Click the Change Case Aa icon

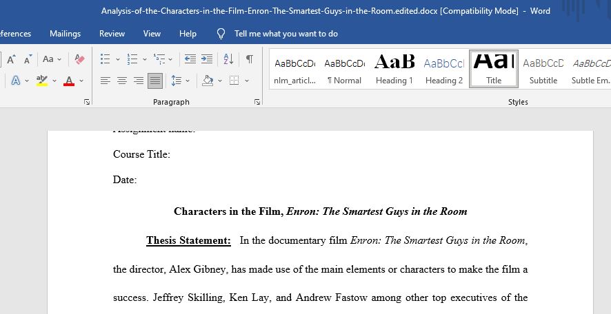pos(48,59)
